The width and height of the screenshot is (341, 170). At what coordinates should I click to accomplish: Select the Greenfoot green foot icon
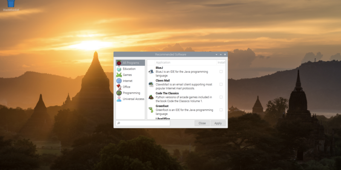coord(151,110)
